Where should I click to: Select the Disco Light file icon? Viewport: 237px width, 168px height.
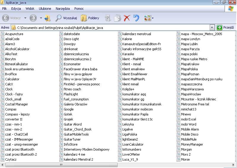click(61, 39)
